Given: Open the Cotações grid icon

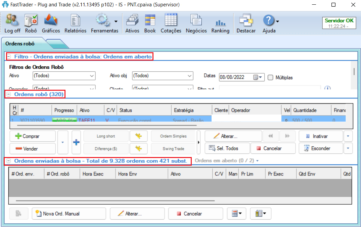Looking at the screenshot, I should coord(171,20).
